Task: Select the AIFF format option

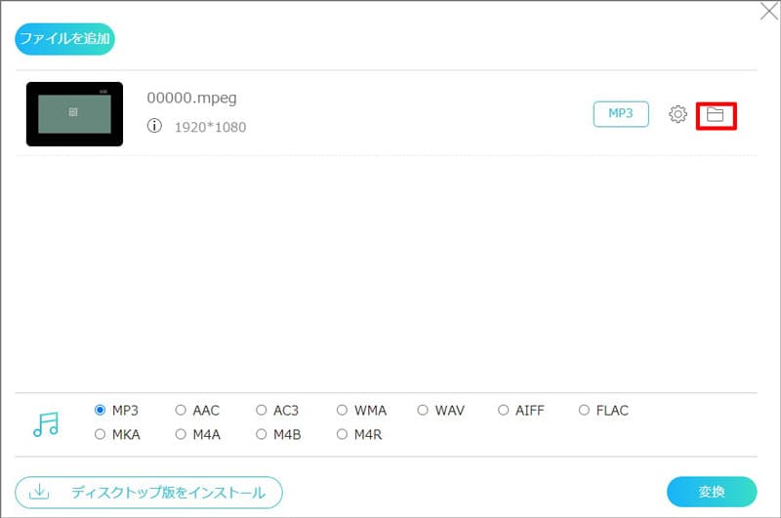Action: (504, 411)
